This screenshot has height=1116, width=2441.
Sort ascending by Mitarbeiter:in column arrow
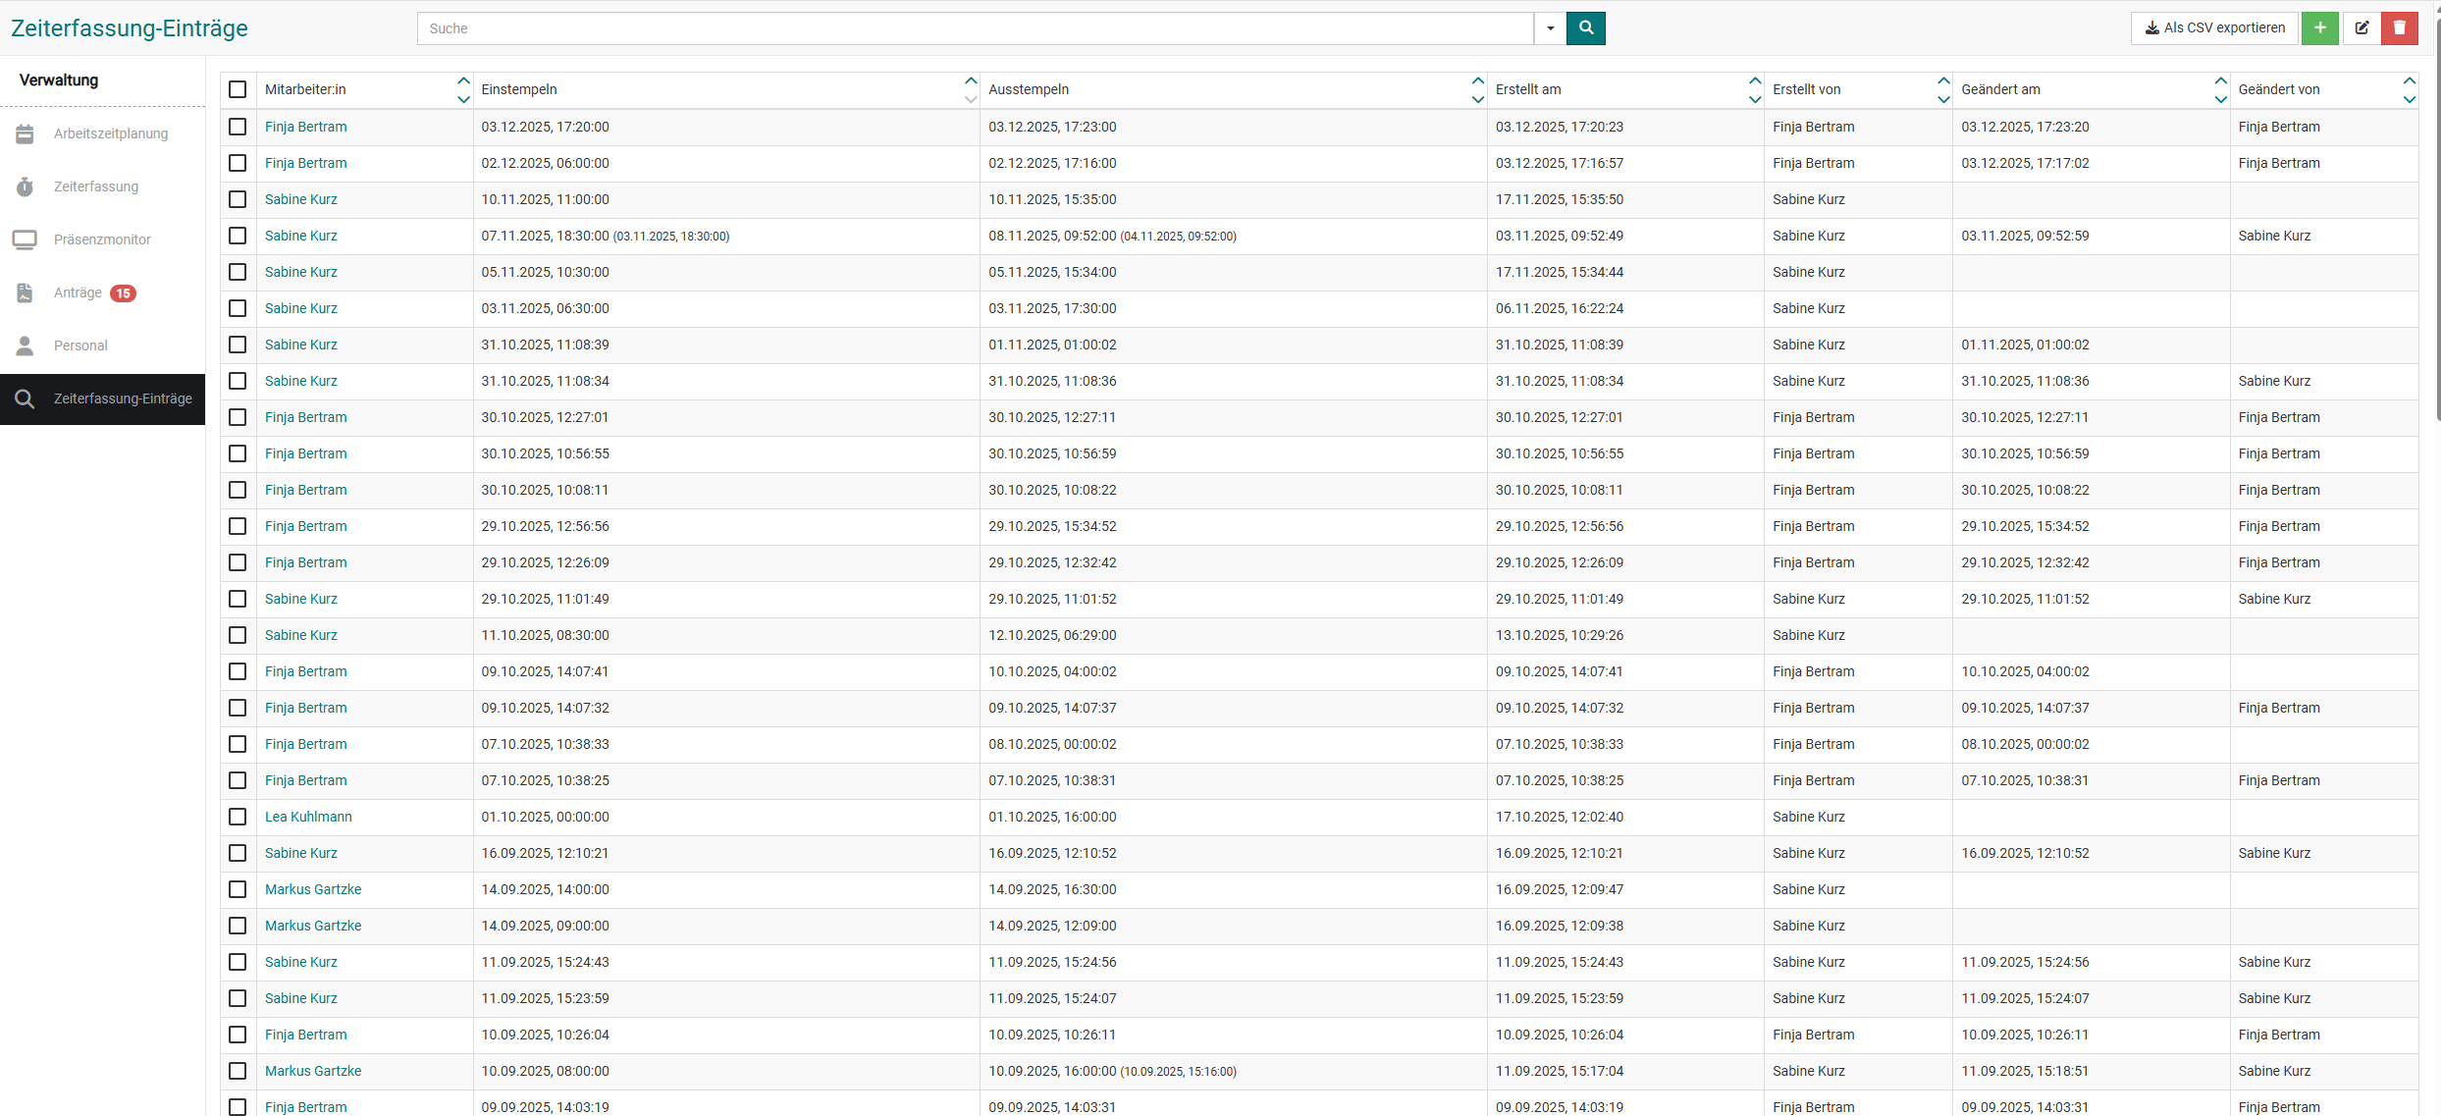click(x=463, y=80)
